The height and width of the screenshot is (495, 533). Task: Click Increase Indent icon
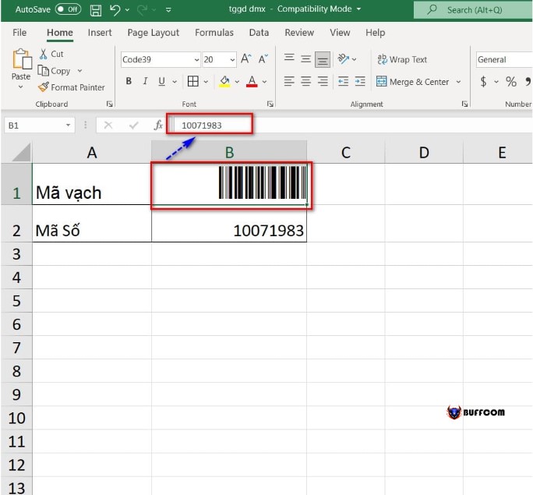pyautogui.click(x=360, y=81)
